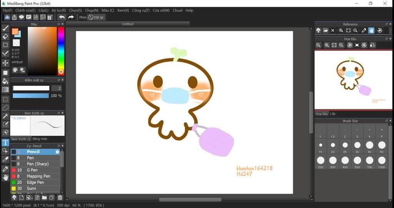Image resolution: width=394 pixels, height=208 pixels.
Task: Choose brush size 50 preset
Action: point(382,146)
